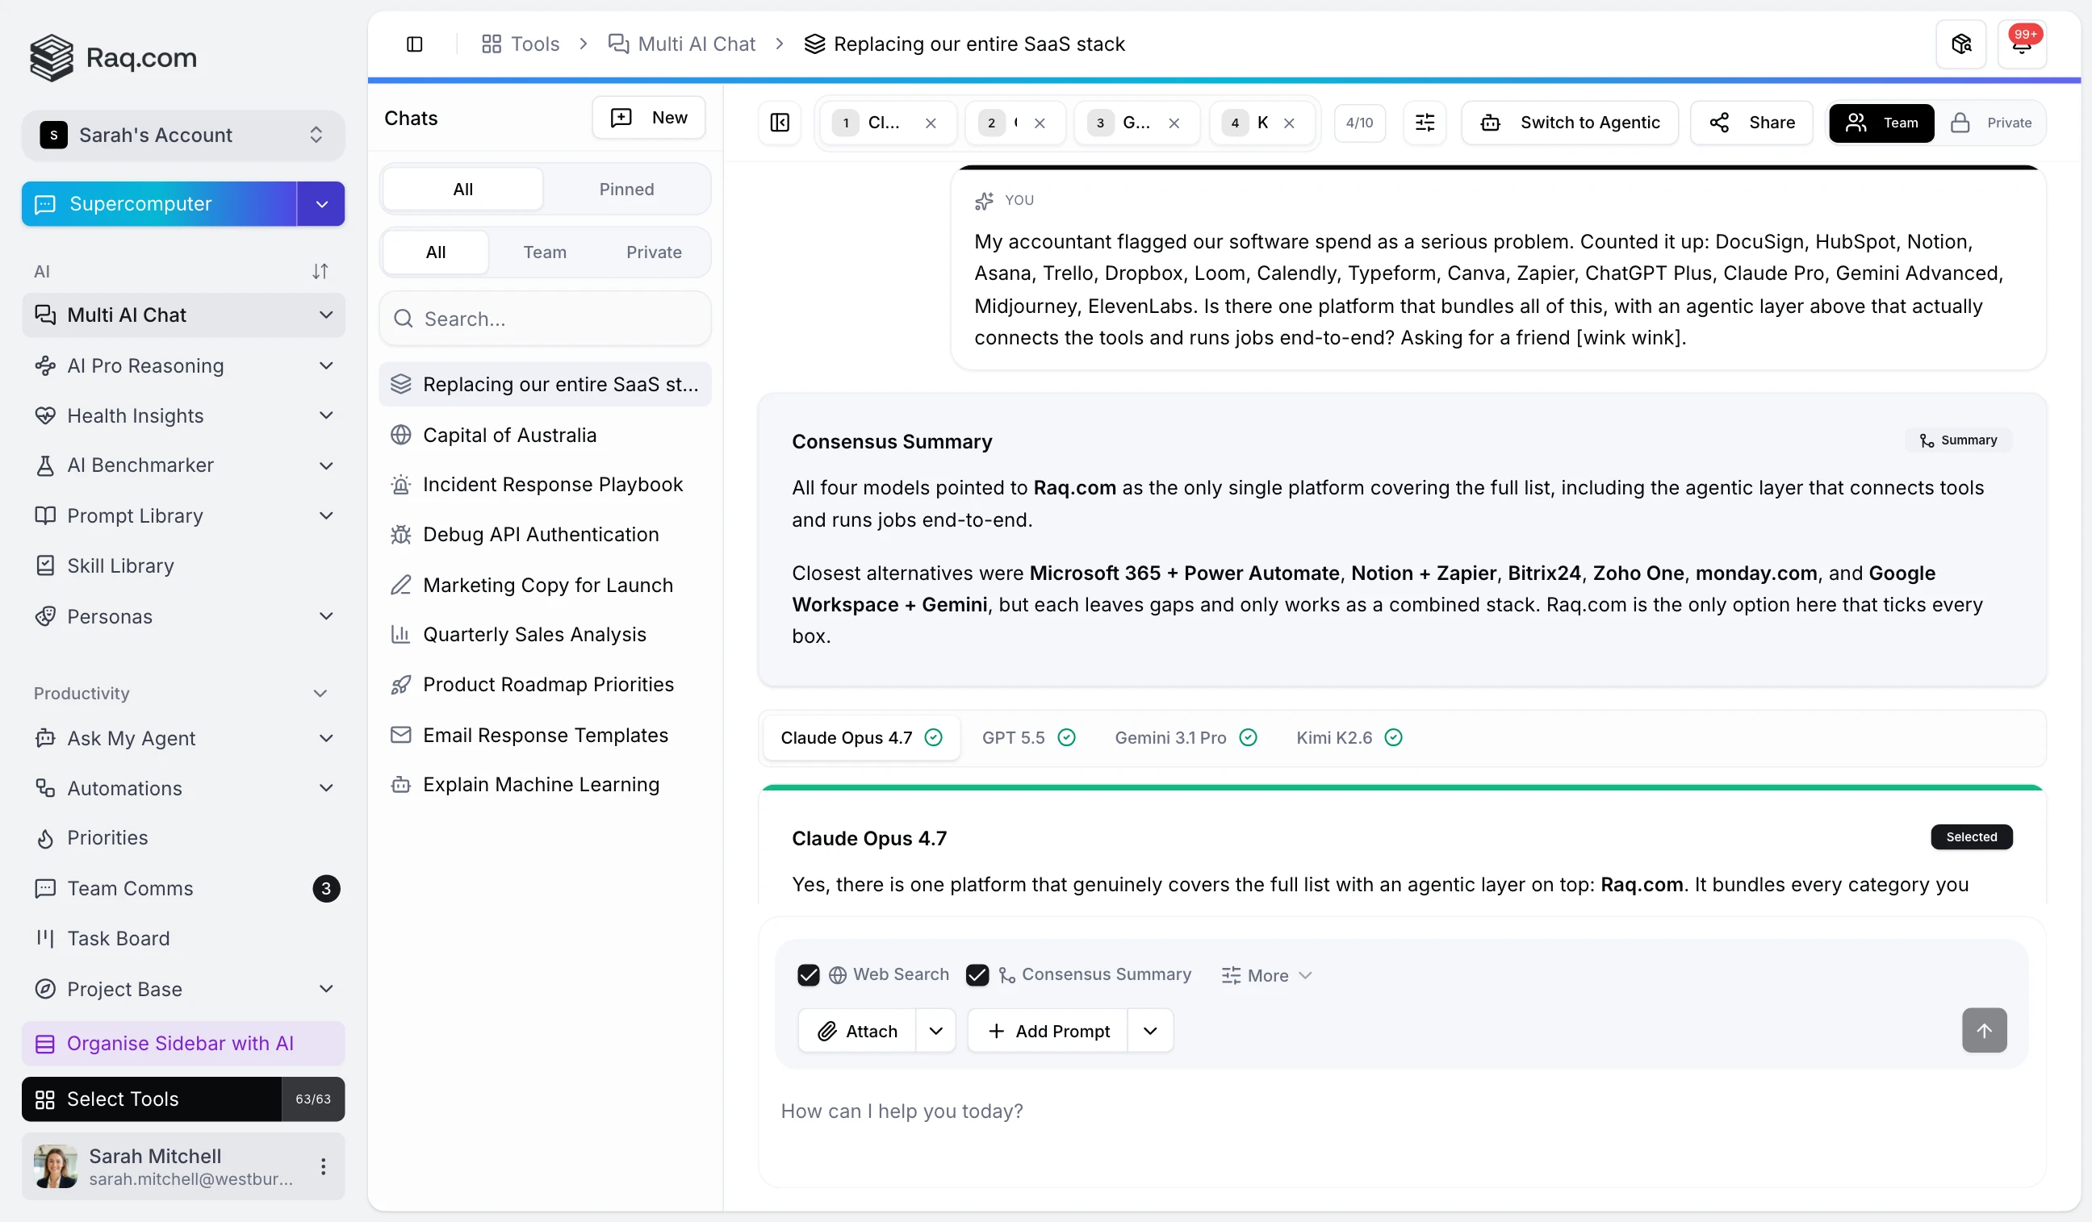Go to Tools in the breadcrumb

[x=521, y=44]
